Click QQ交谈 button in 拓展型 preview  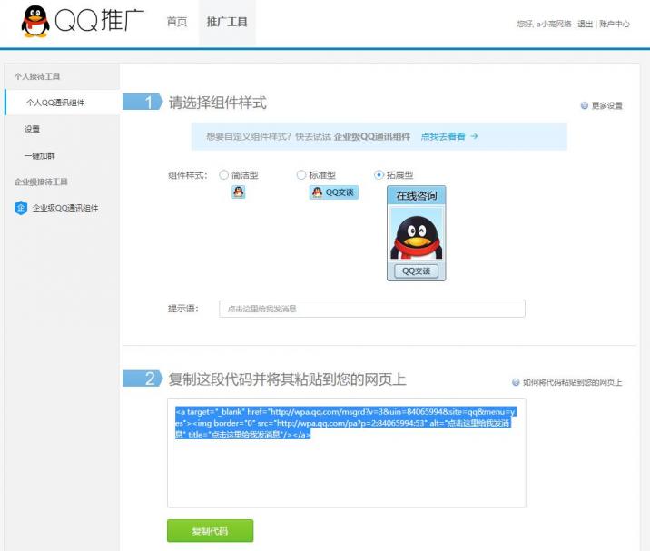click(416, 271)
